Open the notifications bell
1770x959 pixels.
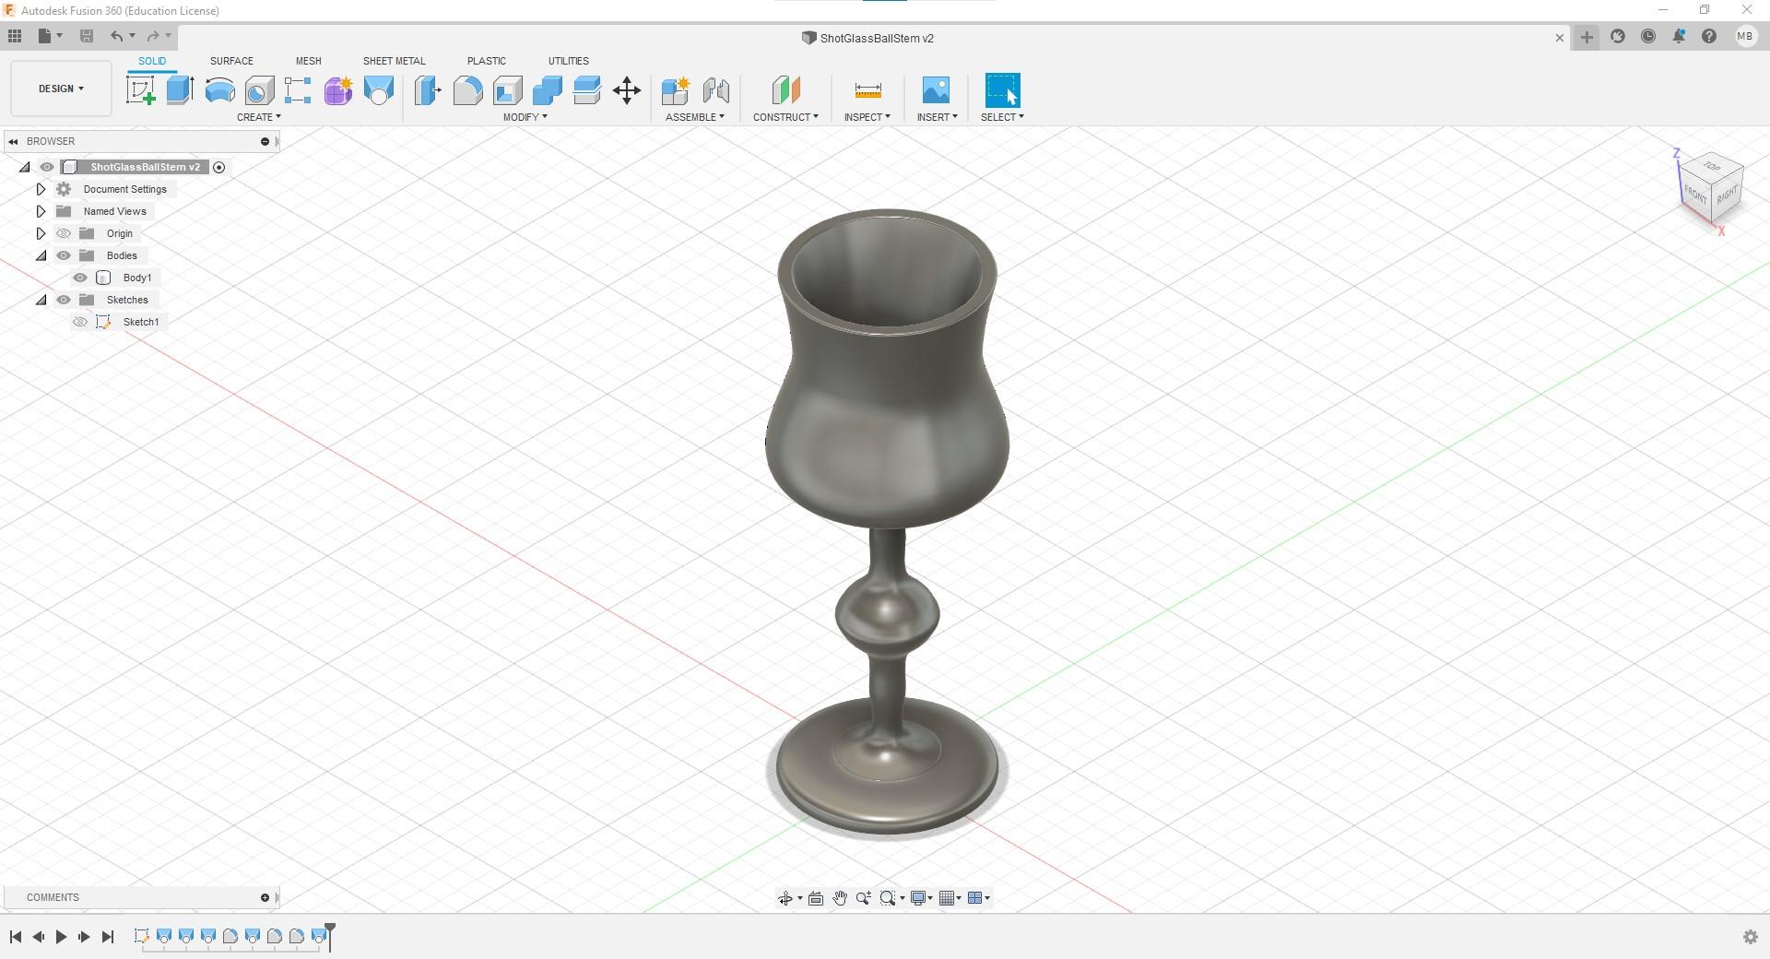click(x=1679, y=37)
